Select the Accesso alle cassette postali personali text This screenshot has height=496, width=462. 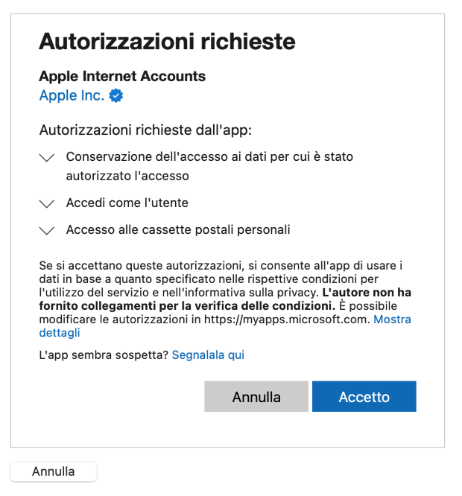pyautogui.click(x=178, y=229)
